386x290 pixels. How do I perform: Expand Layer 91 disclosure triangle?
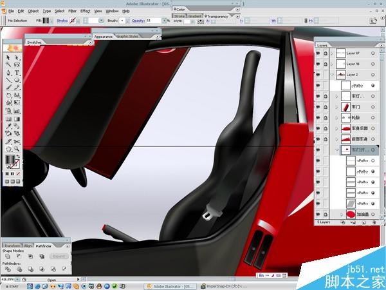(332, 64)
